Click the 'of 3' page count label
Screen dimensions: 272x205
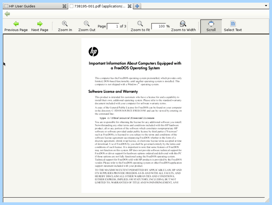[123, 26]
